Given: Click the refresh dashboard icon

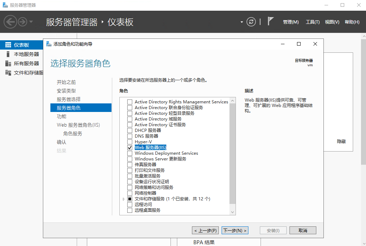Looking at the screenshot, I should tap(251, 22).
